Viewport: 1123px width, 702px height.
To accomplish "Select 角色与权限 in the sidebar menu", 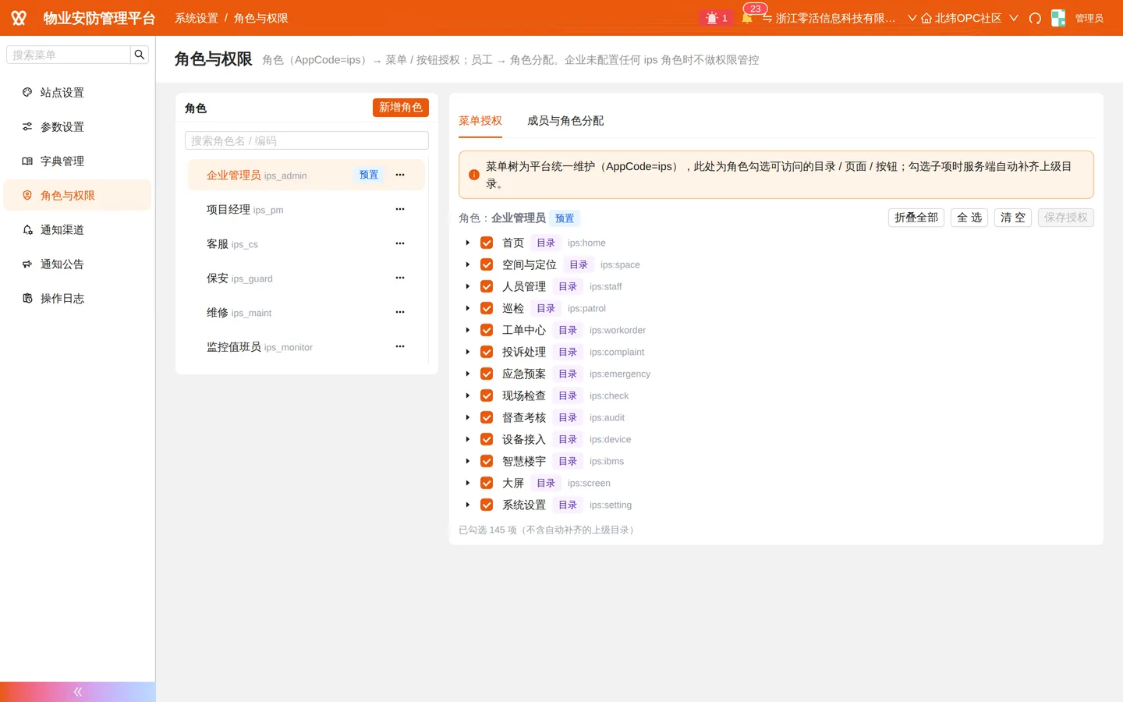I will (x=77, y=195).
